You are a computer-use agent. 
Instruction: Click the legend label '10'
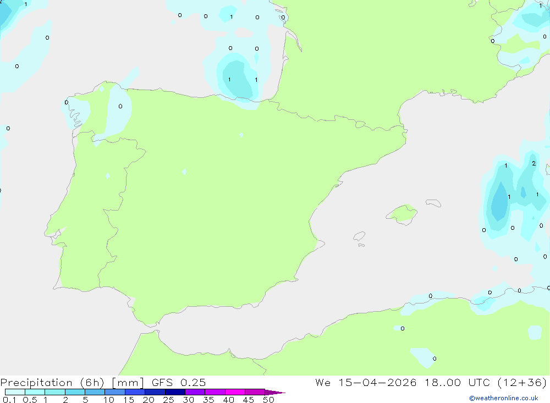(109, 400)
